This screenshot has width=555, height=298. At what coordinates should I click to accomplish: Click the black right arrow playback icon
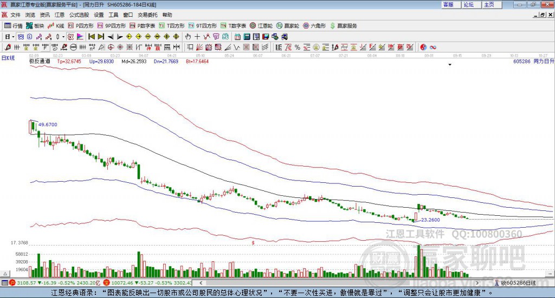point(120,37)
